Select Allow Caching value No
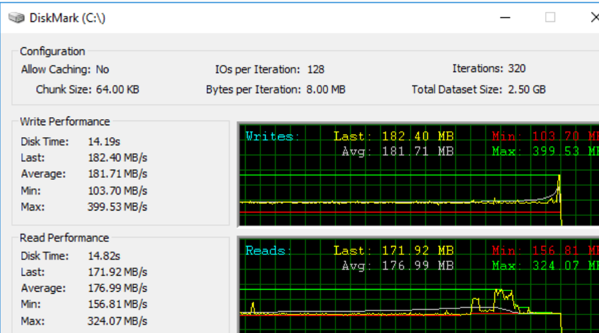 point(102,69)
